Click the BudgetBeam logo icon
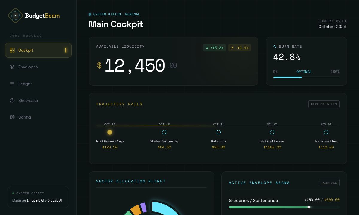This screenshot has height=215, width=359. (x=16, y=16)
